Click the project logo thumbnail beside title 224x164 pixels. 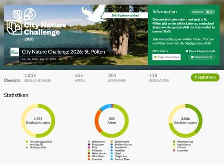[15, 52]
